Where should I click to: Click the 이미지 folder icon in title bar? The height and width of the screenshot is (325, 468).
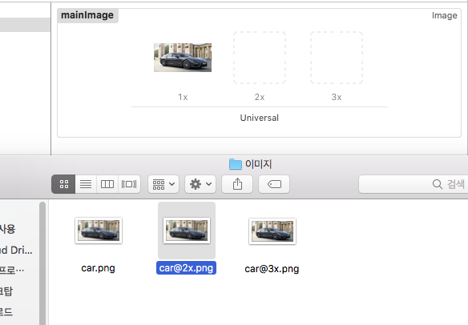pyautogui.click(x=235, y=164)
